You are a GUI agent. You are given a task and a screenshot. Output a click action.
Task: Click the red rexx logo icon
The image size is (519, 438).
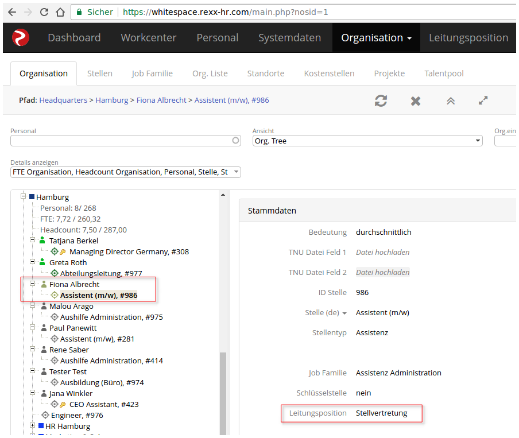tap(21, 37)
